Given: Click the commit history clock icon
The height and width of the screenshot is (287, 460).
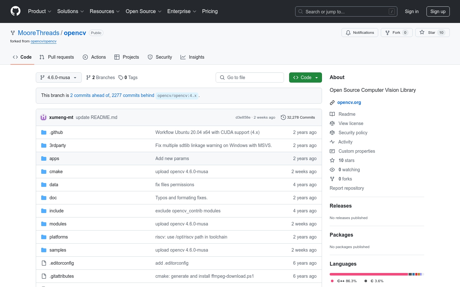Looking at the screenshot, I should pyautogui.click(x=283, y=117).
